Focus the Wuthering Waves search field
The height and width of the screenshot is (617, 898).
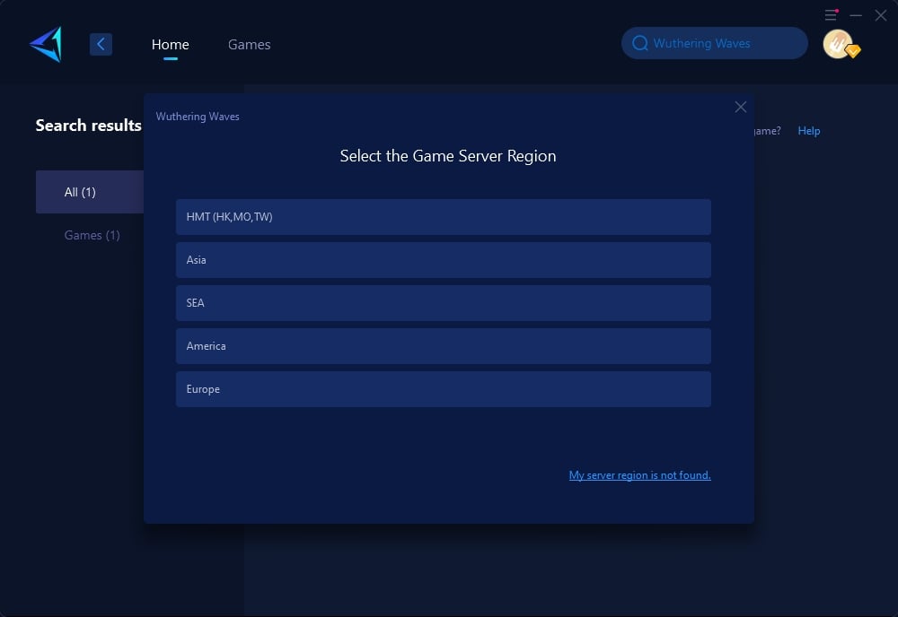pyautogui.click(x=715, y=43)
